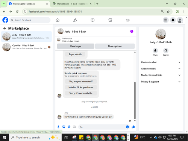This screenshot has height=141, width=188.
Task: Open the tab search dropdown arrow
Action: coord(4,4)
